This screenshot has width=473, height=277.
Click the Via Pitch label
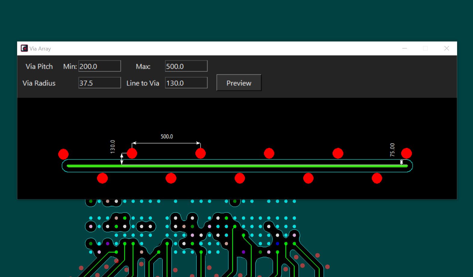39,66
